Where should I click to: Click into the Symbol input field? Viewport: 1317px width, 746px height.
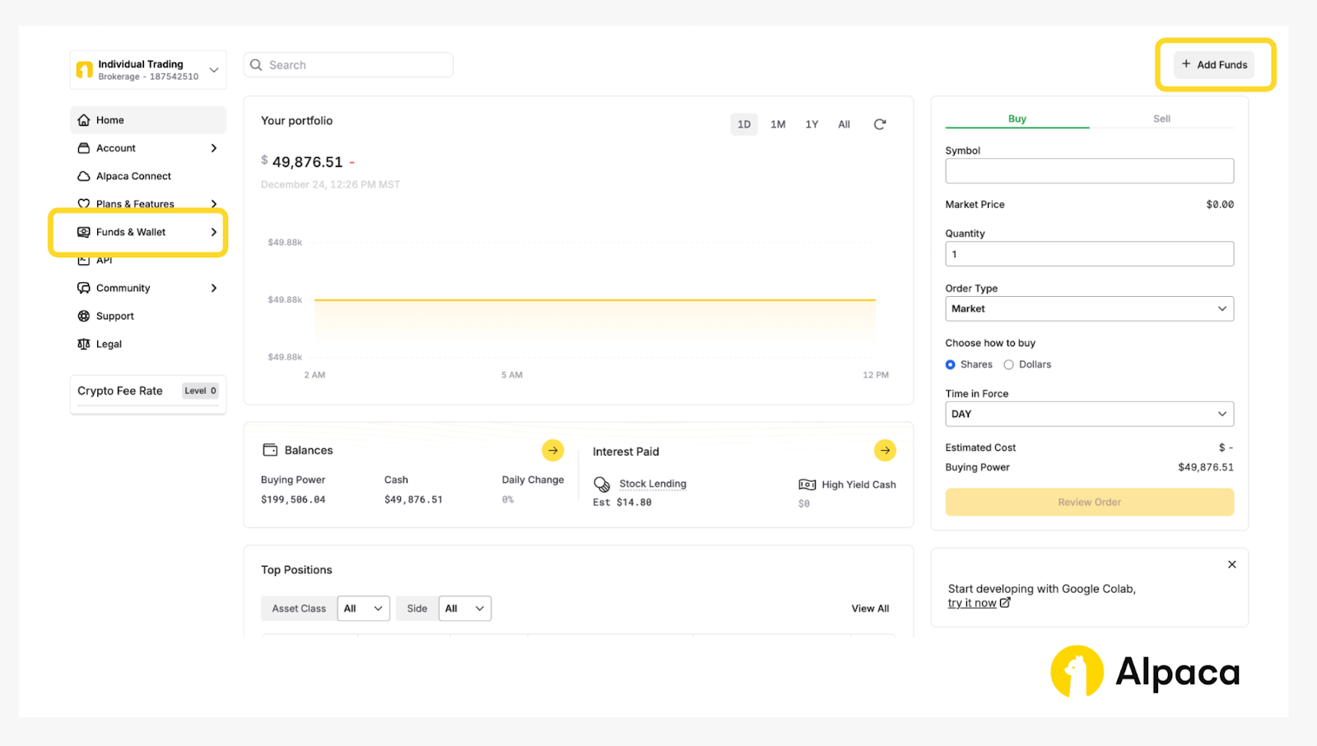tap(1089, 171)
